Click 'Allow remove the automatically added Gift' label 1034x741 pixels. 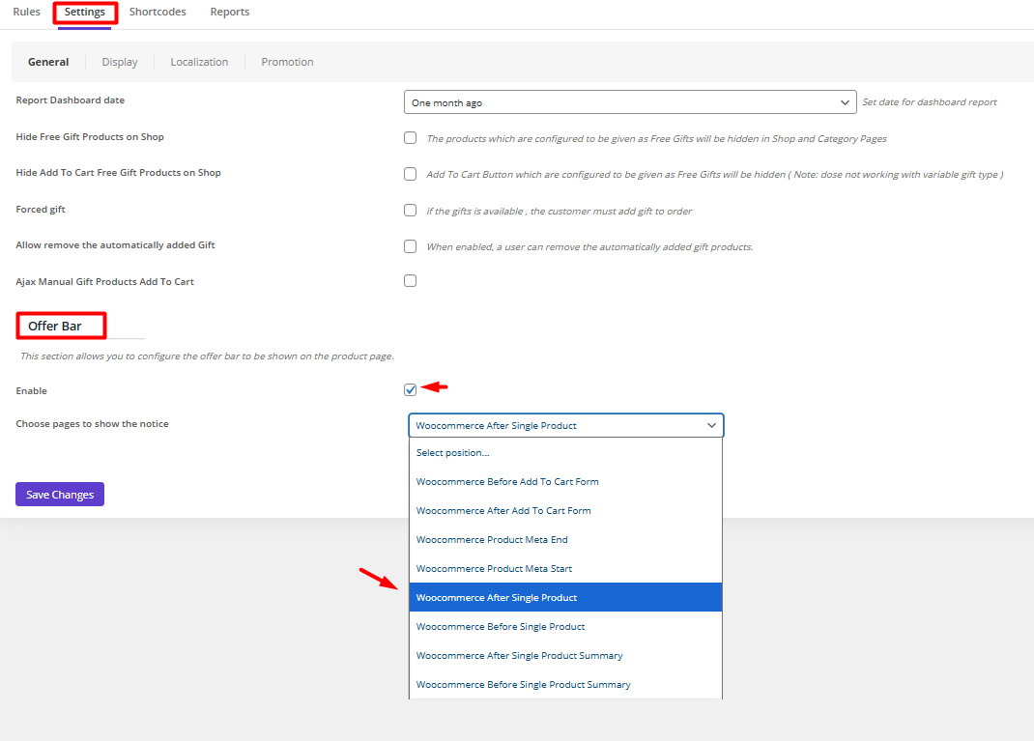[115, 245]
